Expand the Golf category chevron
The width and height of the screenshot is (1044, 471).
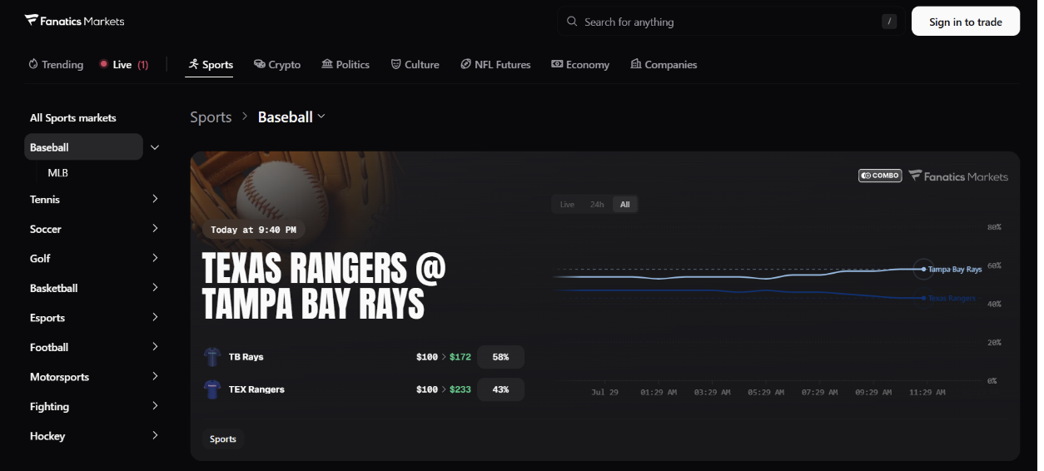click(x=155, y=258)
